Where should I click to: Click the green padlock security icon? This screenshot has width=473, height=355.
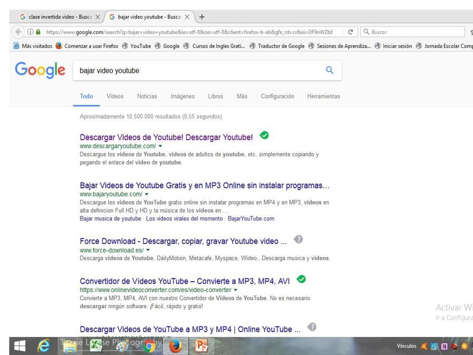(38, 32)
